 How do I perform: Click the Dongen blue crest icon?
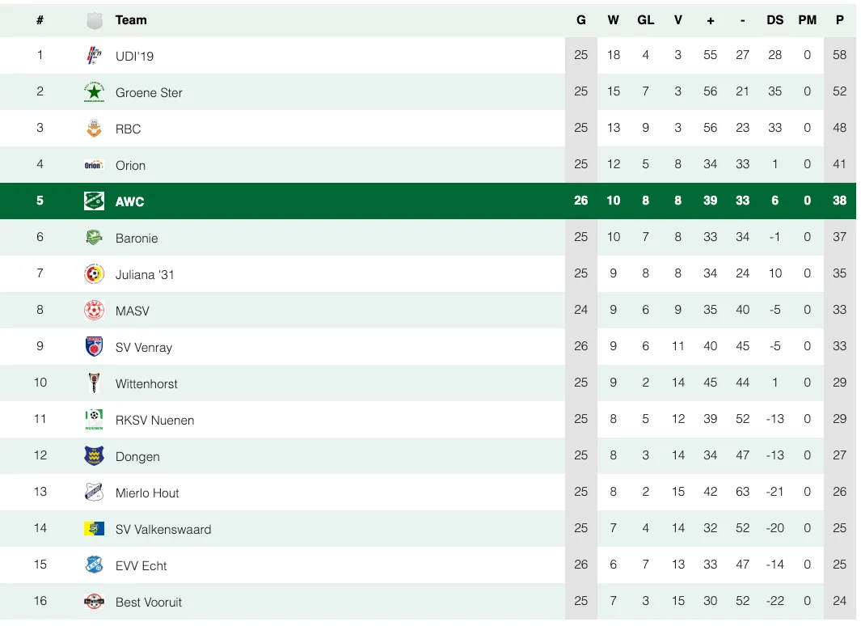click(x=95, y=456)
